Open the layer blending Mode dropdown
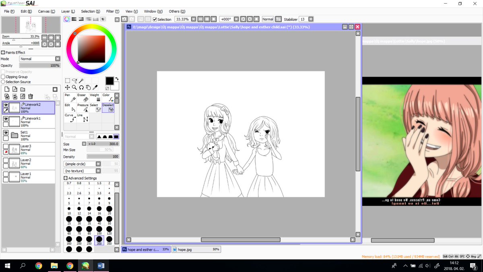The image size is (483, 272). (x=58, y=59)
